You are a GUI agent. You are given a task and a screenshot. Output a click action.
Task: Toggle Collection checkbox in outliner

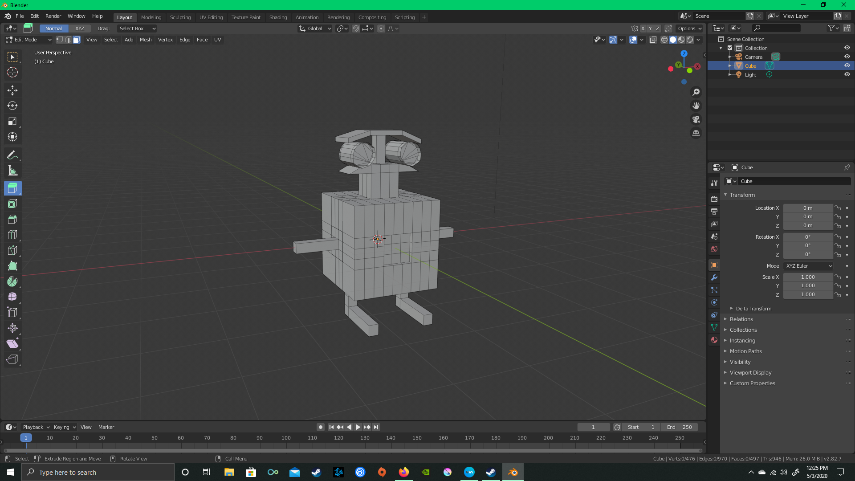tap(730, 48)
